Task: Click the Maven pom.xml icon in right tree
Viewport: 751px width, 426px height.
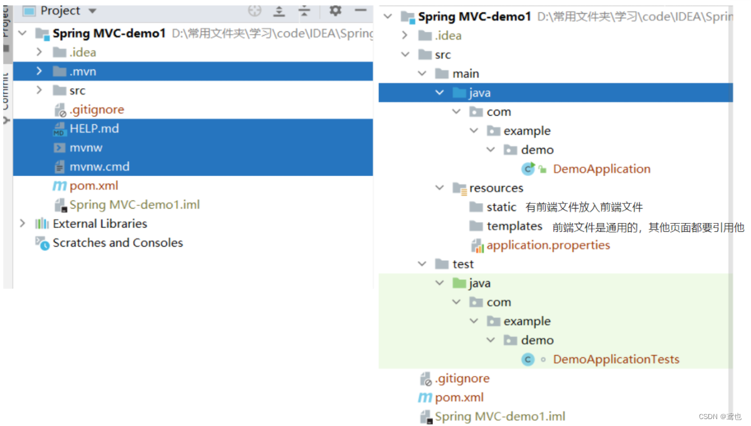Action: point(425,397)
